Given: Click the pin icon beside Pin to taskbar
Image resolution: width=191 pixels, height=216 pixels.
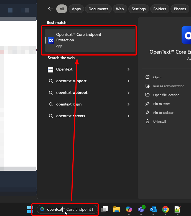Looking at the screenshot, I should pyautogui.click(x=147, y=112).
